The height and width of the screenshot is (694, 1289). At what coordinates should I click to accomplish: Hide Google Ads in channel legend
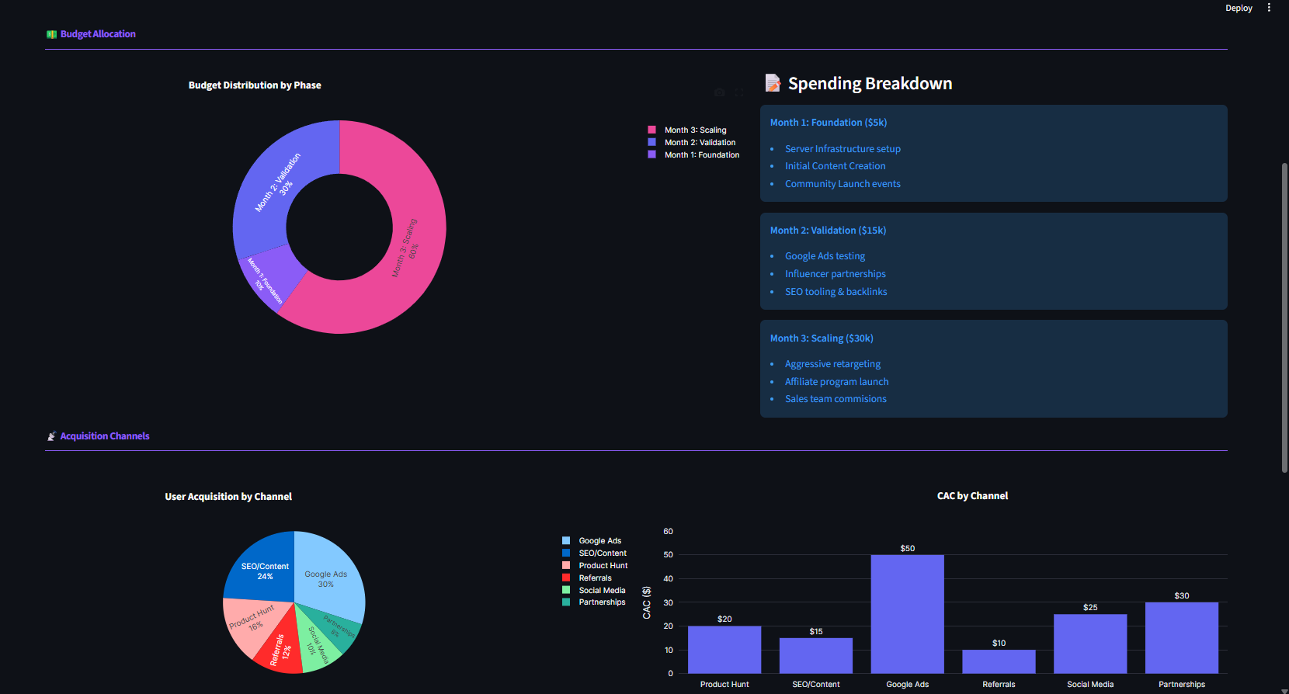(599, 541)
